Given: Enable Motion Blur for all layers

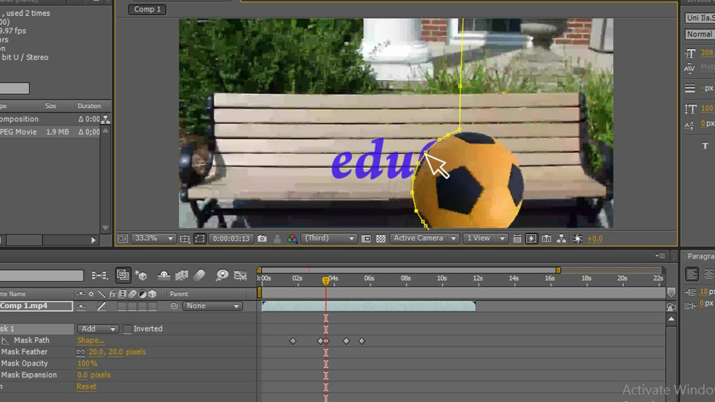Looking at the screenshot, I should [199, 275].
